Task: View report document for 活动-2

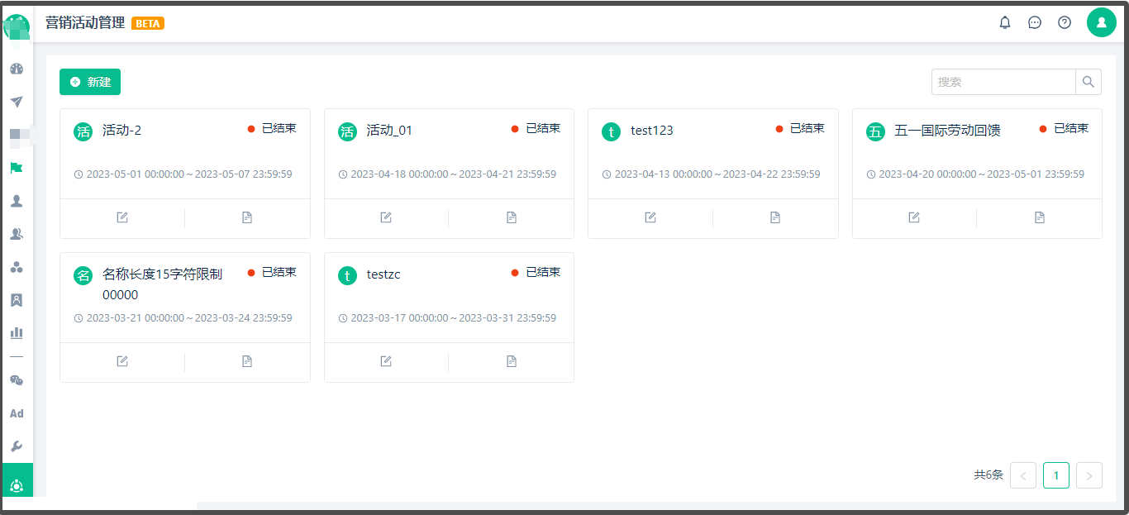Action: point(247,217)
